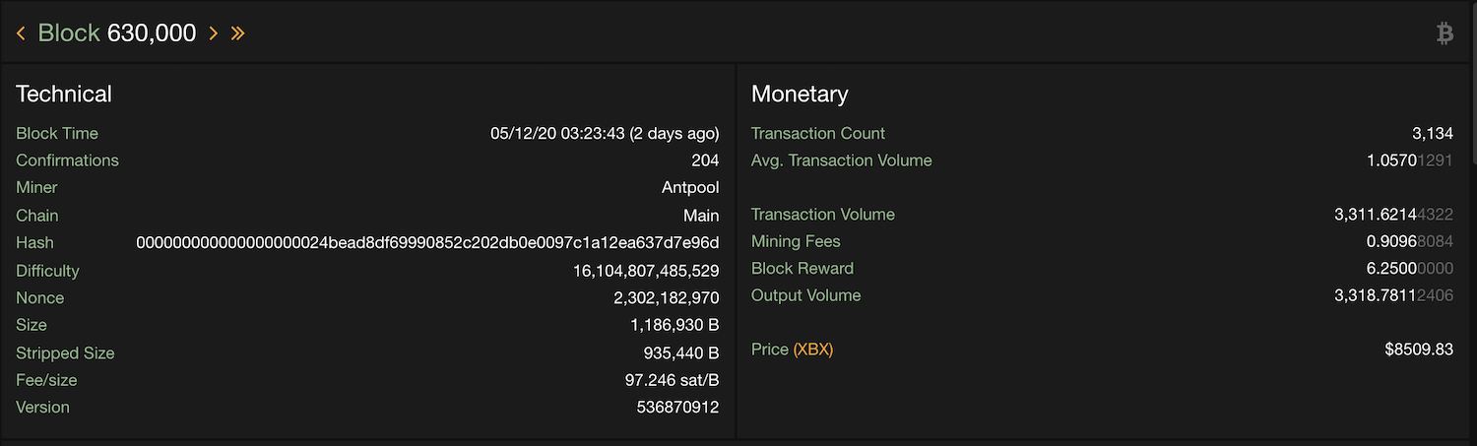Image resolution: width=1477 pixels, height=446 pixels.
Task: Select the block hash value
Action: pos(427,242)
